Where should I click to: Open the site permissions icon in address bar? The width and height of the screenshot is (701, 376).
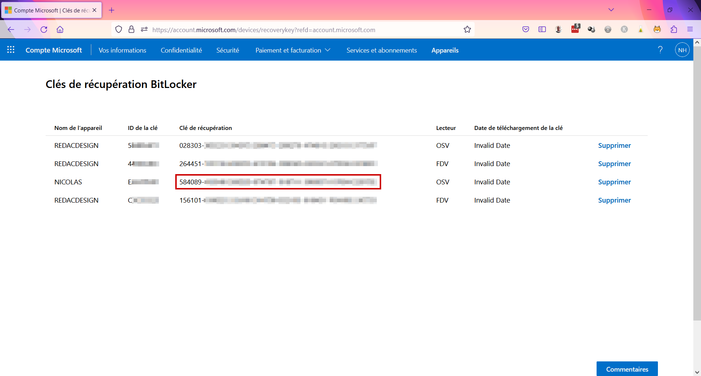click(x=144, y=30)
